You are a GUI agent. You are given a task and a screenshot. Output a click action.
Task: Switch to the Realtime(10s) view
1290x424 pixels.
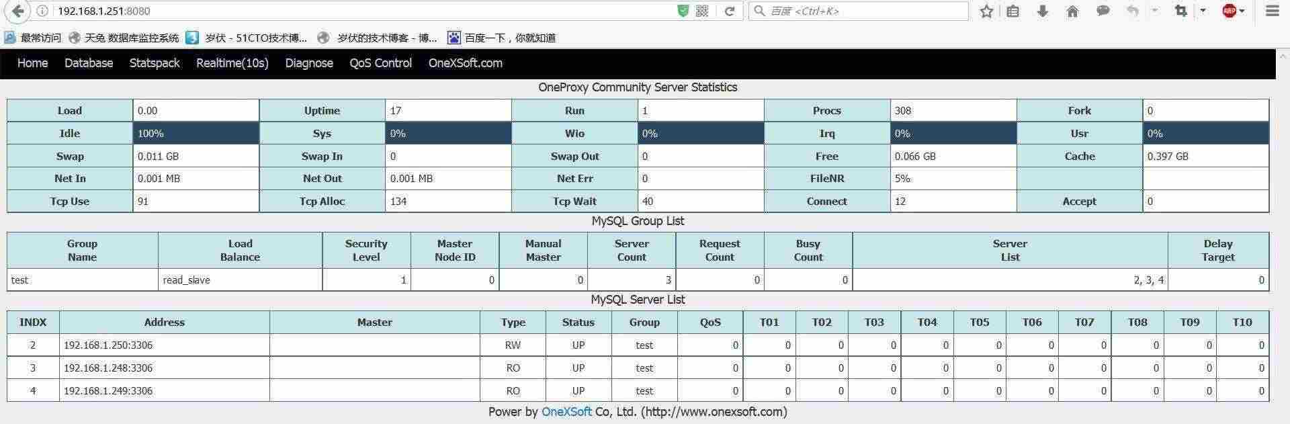pyautogui.click(x=232, y=63)
